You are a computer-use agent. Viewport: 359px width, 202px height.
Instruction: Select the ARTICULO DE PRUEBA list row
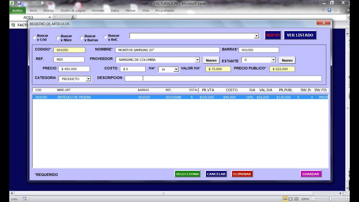pos(180,97)
